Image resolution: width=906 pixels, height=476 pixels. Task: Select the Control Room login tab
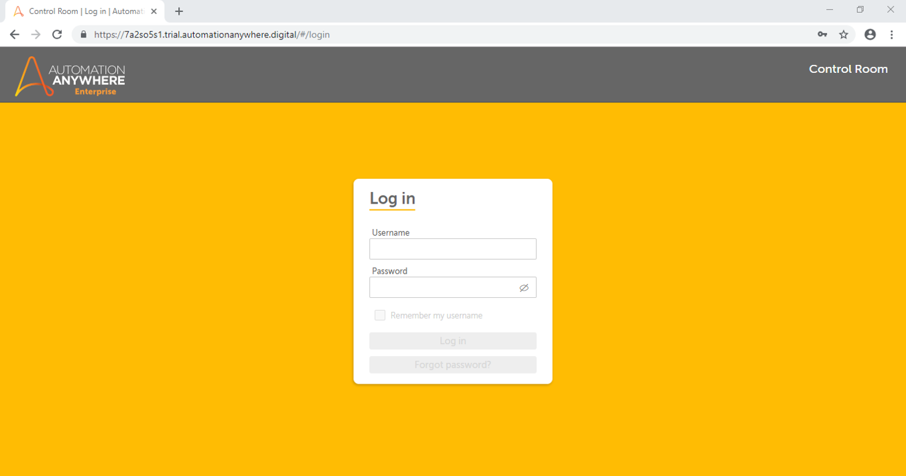coord(80,11)
